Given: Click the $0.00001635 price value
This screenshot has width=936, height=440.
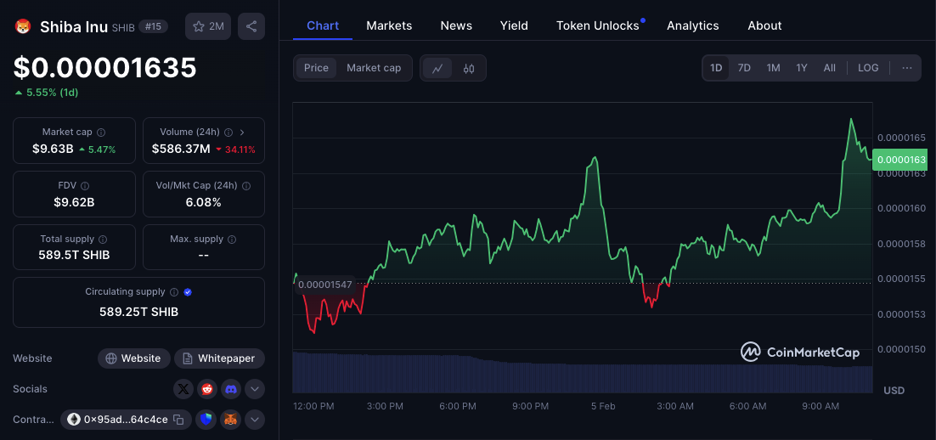Looking at the screenshot, I should click(105, 68).
